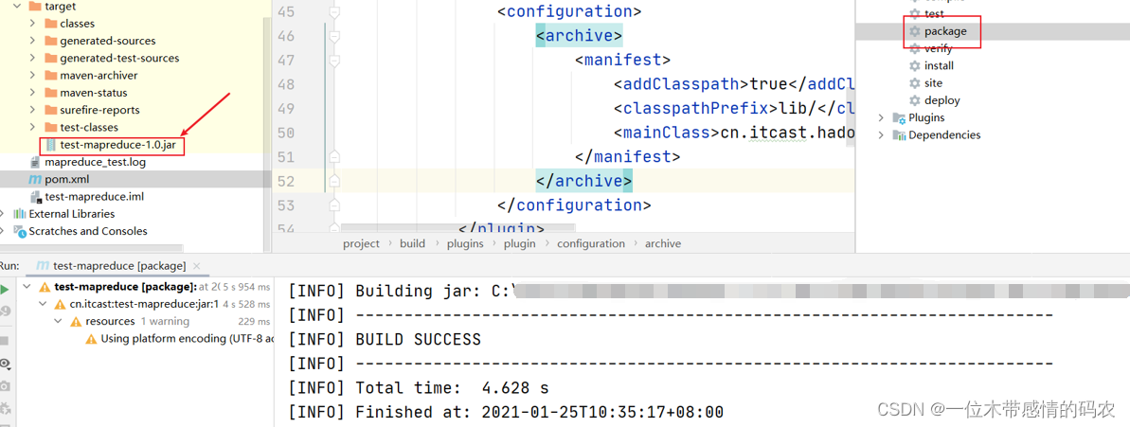Click the green Run button in Run panel
Image resolution: width=1130 pixels, height=427 pixels.
pyautogui.click(x=5, y=290)
